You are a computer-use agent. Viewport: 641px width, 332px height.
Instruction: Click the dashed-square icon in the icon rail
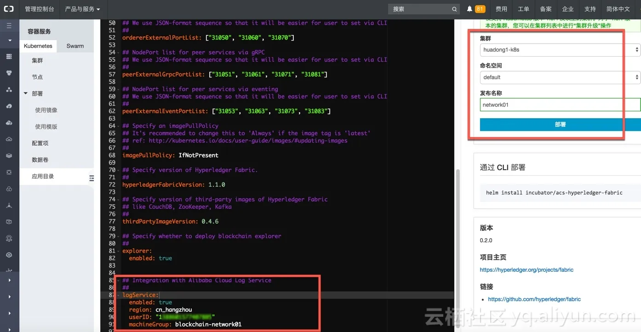[9, 172]
